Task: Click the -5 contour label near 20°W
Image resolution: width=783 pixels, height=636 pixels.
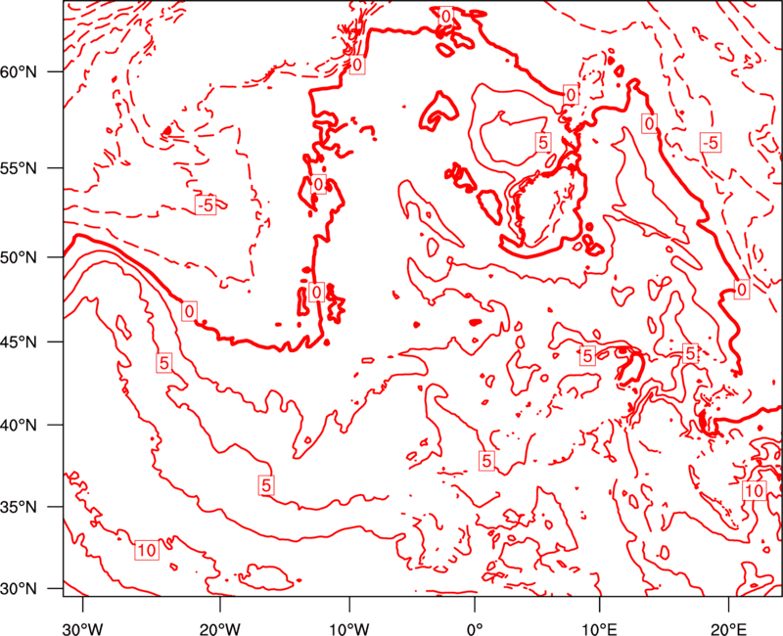Action: tap(206, 204)
